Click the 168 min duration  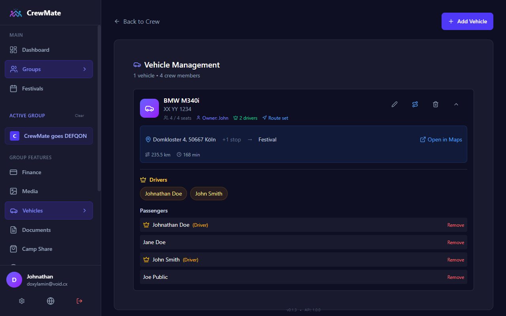point(188,155)
